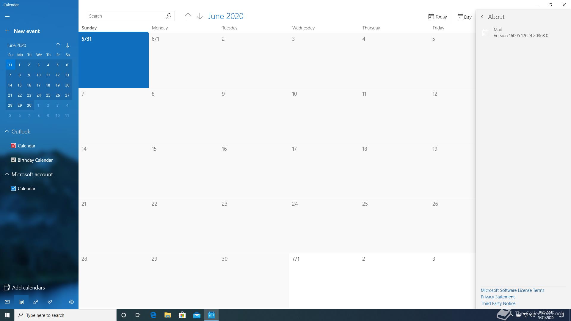The image size is (571, 321).
Task: Go to previous month in mini calendar
Action: click(x=58, y=45)
